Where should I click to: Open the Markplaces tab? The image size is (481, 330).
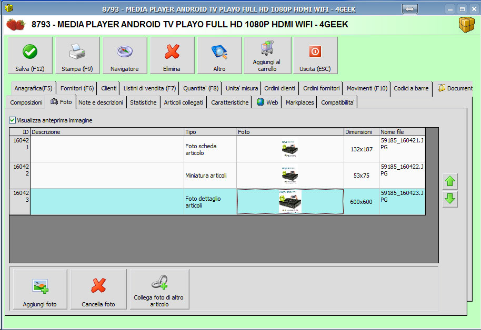(x=300, y=102)
